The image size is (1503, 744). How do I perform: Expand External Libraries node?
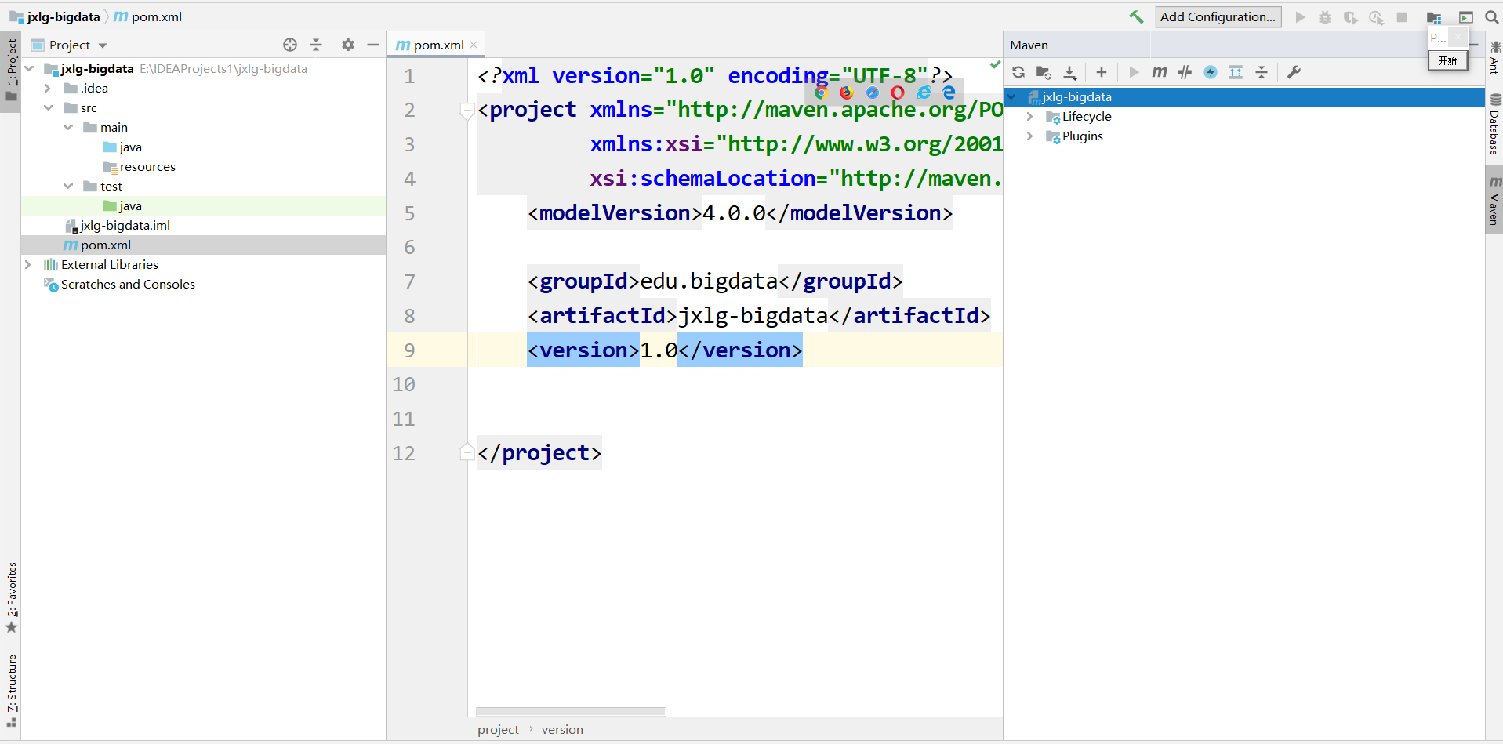pyautogui.click(x=28, y=265)
